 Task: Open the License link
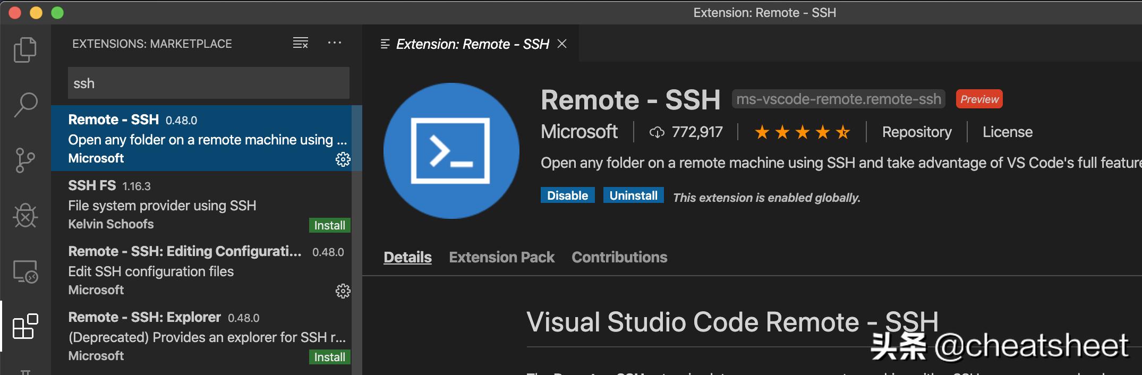1008,132
